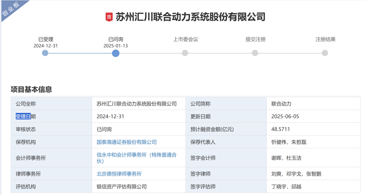Click the 签字评估师 label cell

(226, 186)
